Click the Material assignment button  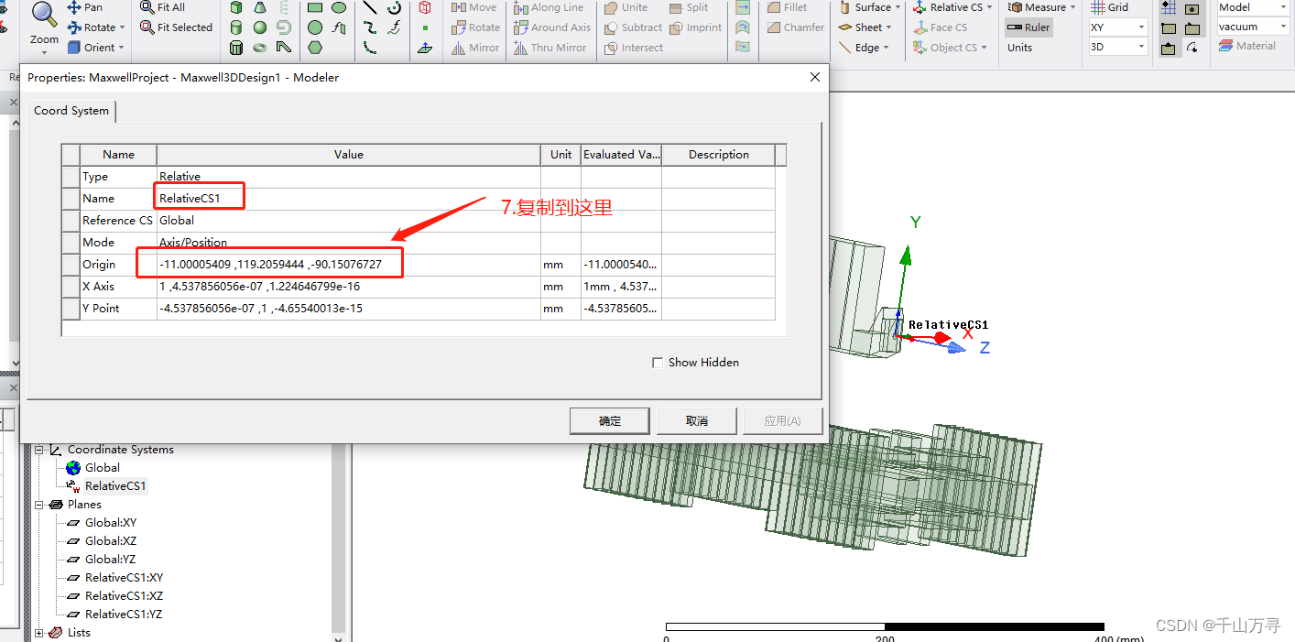(x=1247, y=46)
